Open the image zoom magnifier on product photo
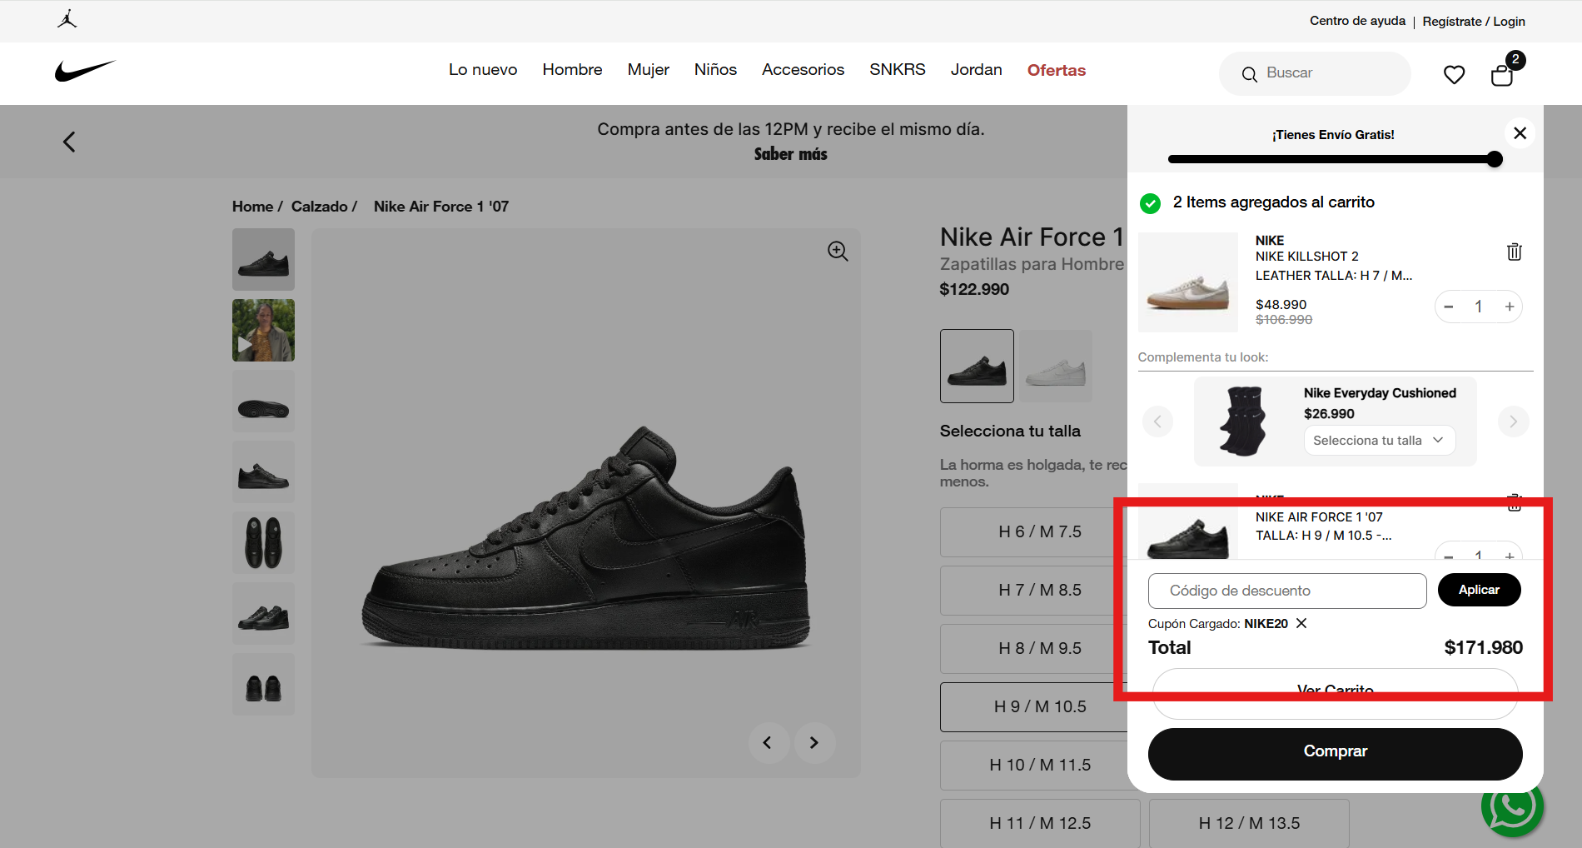This screenshot has width=1582, height=848. 837,250
